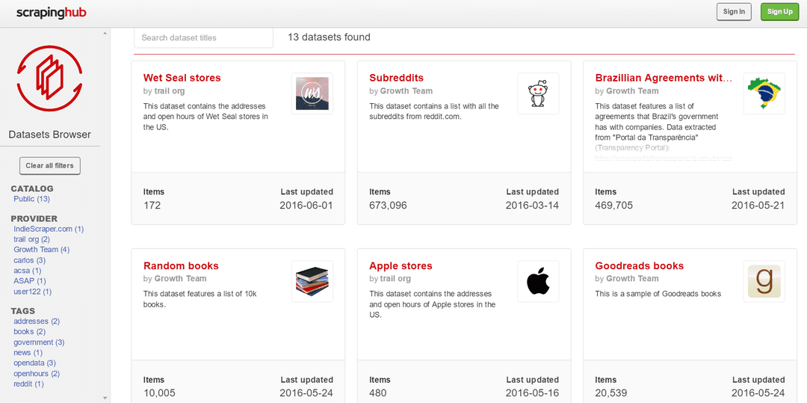Click 'by trail org' under Wet Seal stores
This screenshot has width=807, height=403.
[164, 91]
